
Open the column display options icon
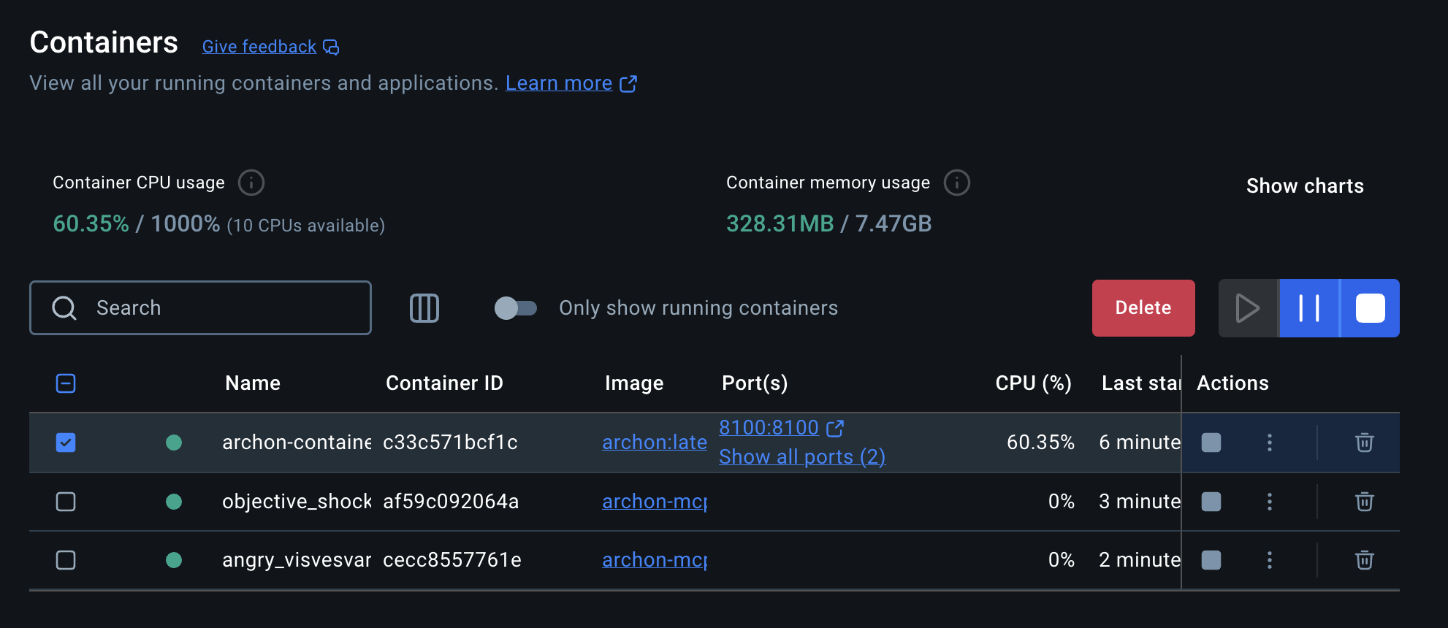(x=424, y=308)
